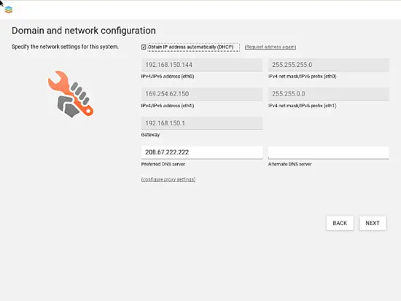Toggle Obtain IP address automatically (DHCP) checkbox
Screen dimensions: 401x301
(144, 47)
